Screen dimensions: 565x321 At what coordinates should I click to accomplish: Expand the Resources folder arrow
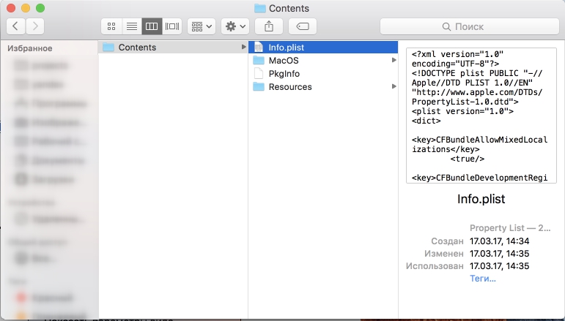point(393,87)
